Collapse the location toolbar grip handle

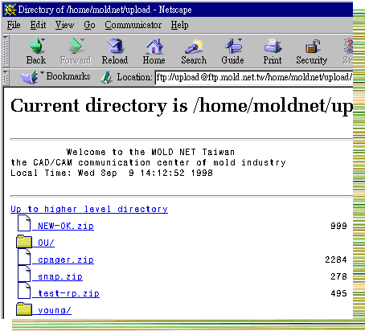(x=6, y=77)
